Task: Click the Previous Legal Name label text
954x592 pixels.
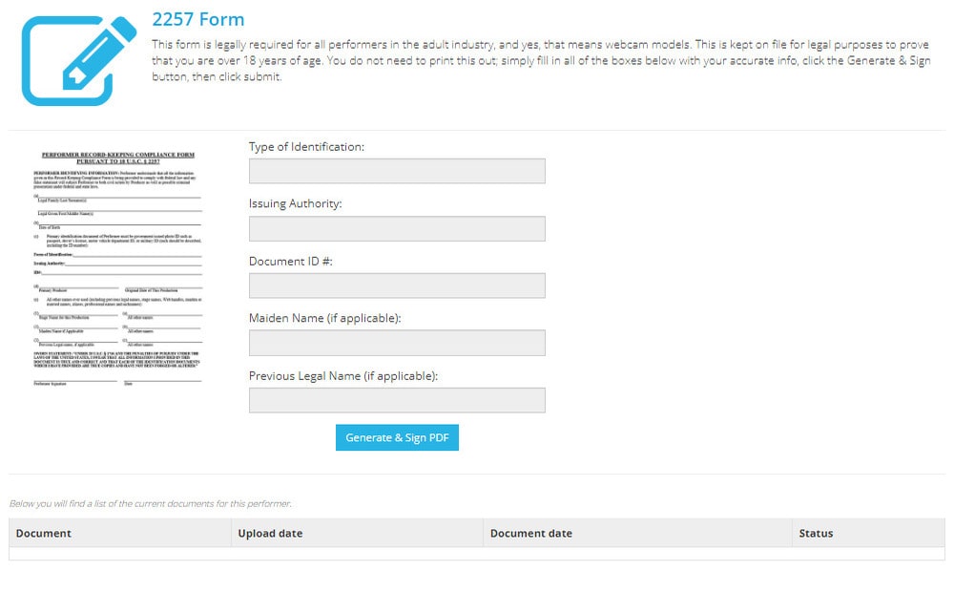Action: [342, 376]
